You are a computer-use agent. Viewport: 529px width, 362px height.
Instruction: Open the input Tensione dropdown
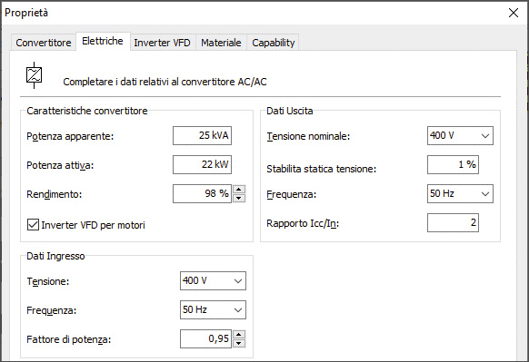click(213, 281)
